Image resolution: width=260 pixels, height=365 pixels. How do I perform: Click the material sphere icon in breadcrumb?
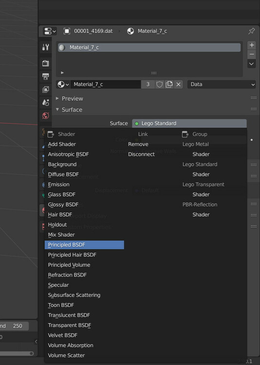130,31
